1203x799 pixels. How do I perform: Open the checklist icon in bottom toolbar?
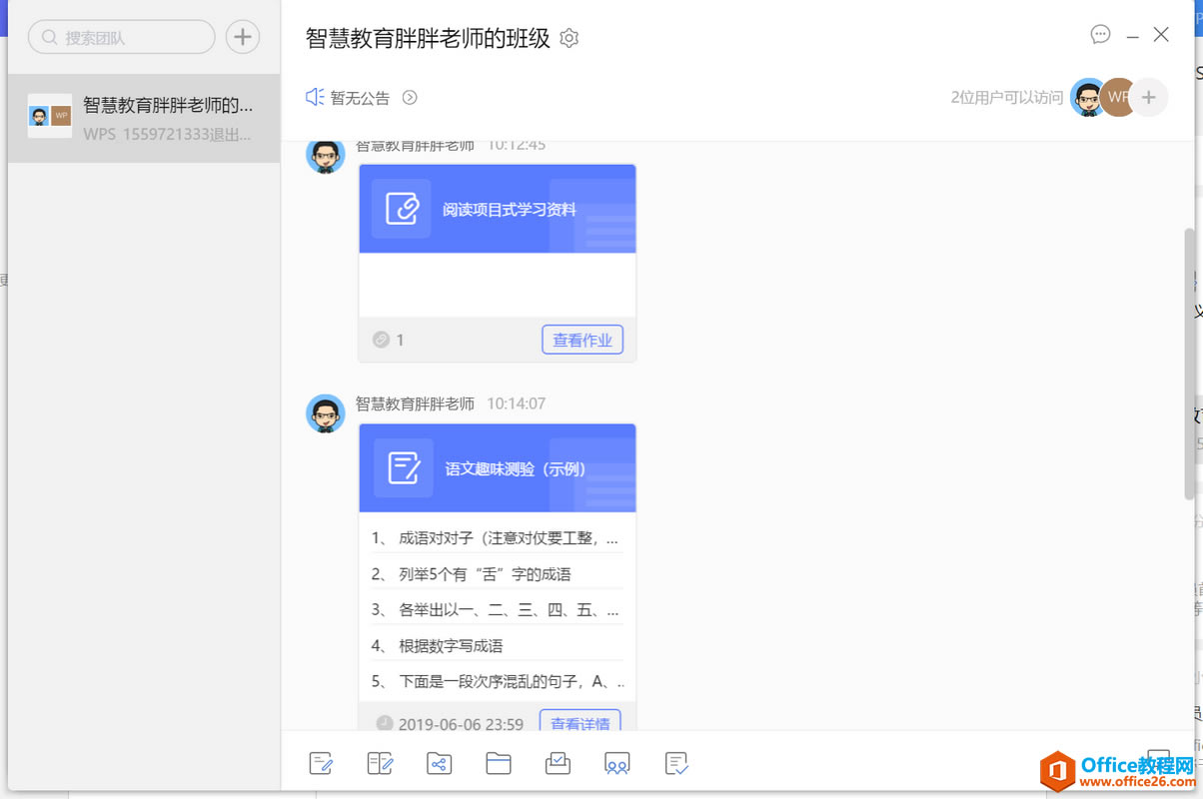click(x=676, y=764)
